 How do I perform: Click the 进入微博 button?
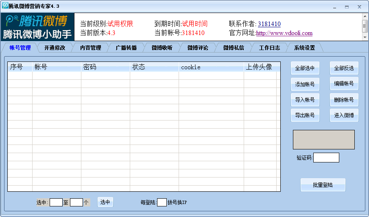pyautogui.click(x=344, y=115)
